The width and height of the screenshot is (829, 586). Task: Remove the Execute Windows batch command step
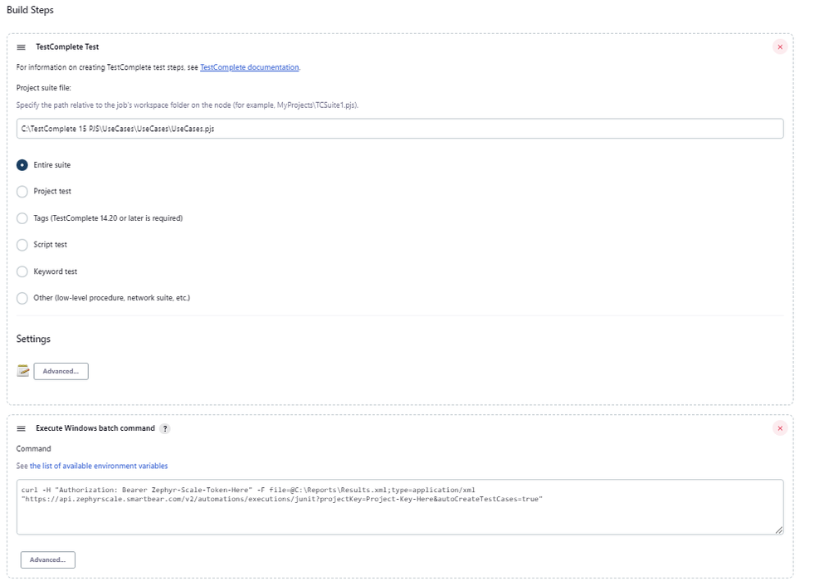click(779, 428)
